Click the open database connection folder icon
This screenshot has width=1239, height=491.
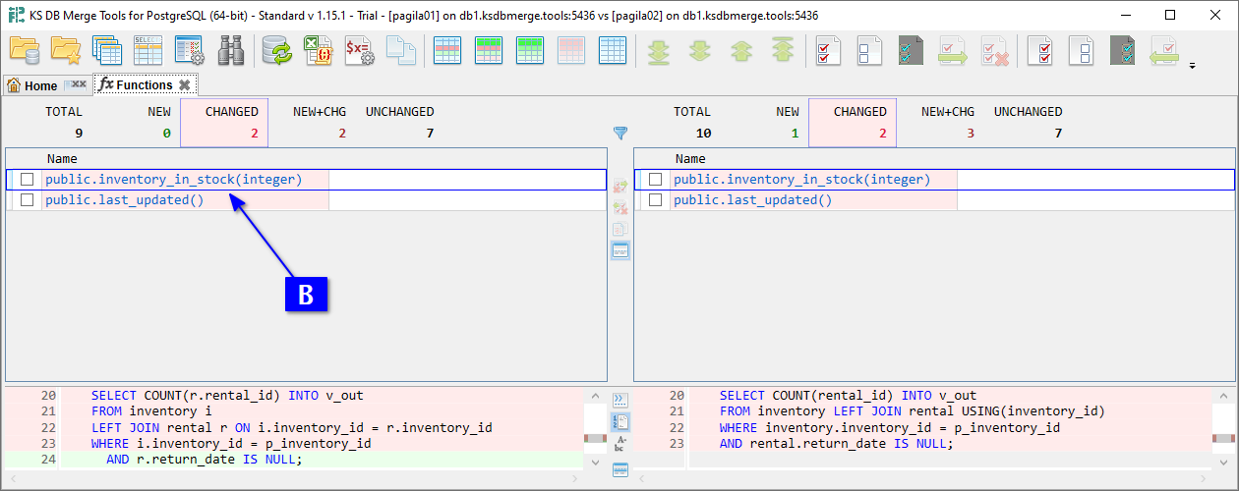[24, 50]
